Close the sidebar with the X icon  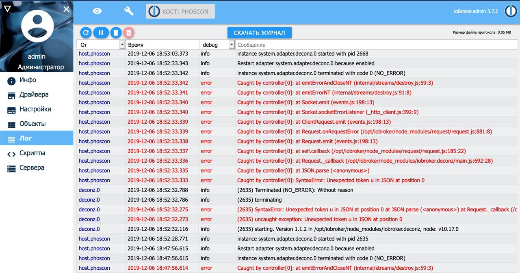pyautogui.click(x=67, y=9)
